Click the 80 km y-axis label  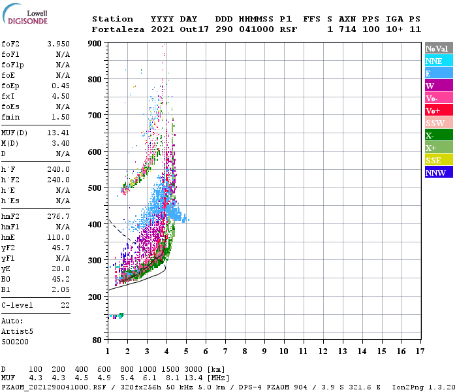97,340
